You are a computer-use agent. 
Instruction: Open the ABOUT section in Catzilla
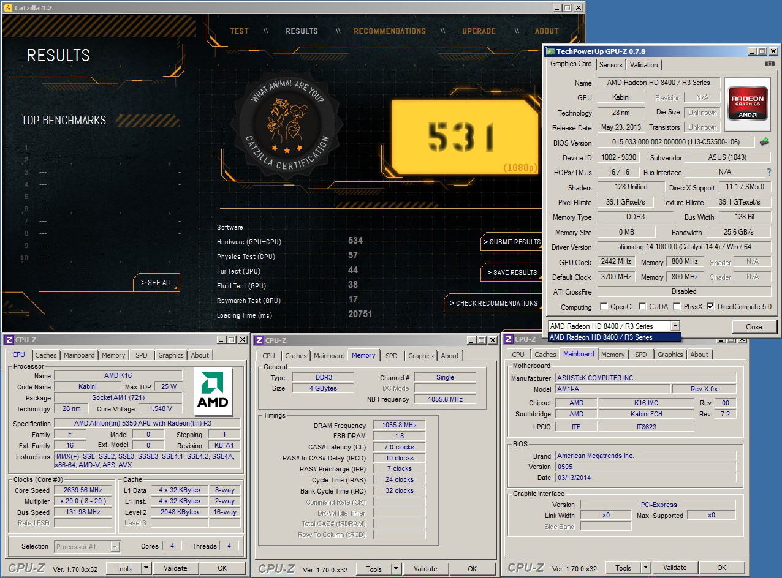pos(547,31)
